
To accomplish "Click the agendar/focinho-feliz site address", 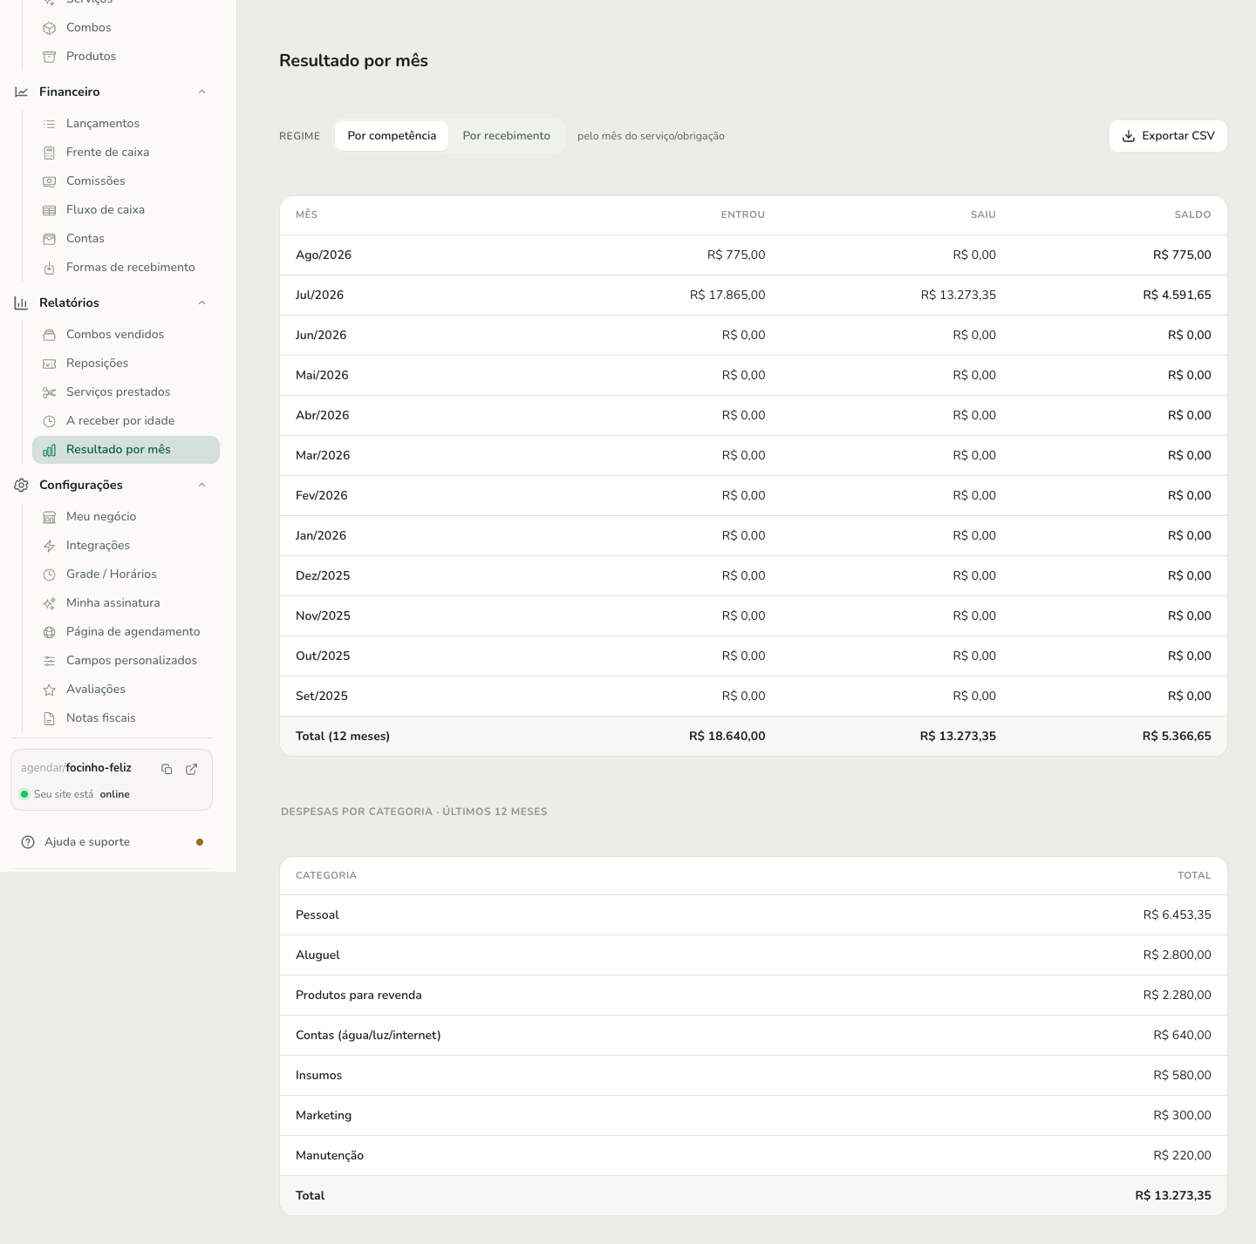I will tap(76, 768).
